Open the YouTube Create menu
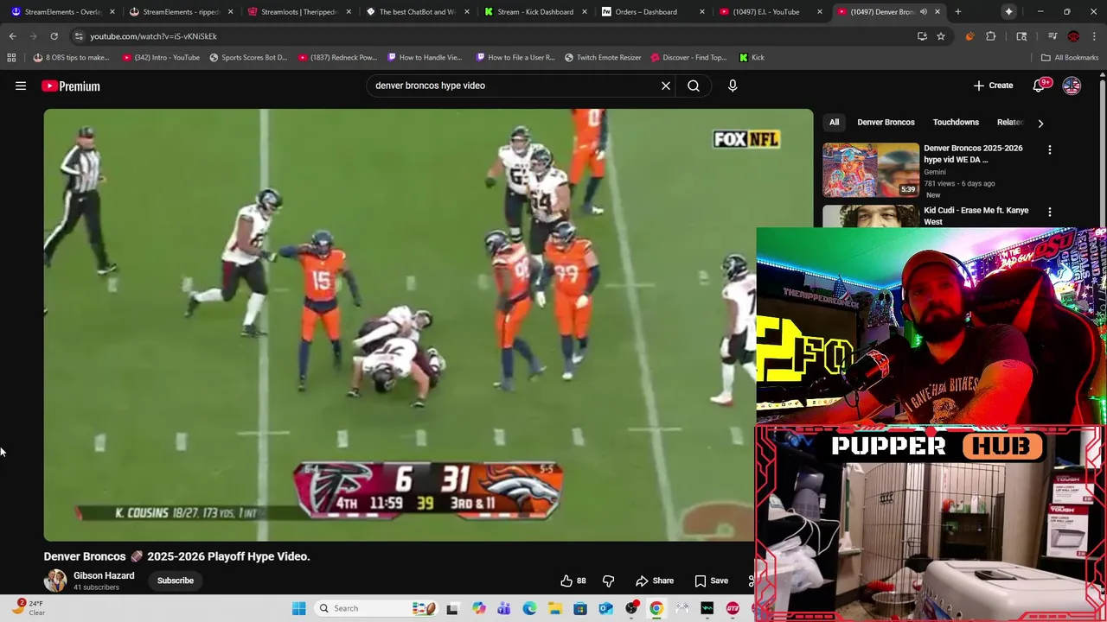This screenshot has height=622, width=1107. [993, 86]
